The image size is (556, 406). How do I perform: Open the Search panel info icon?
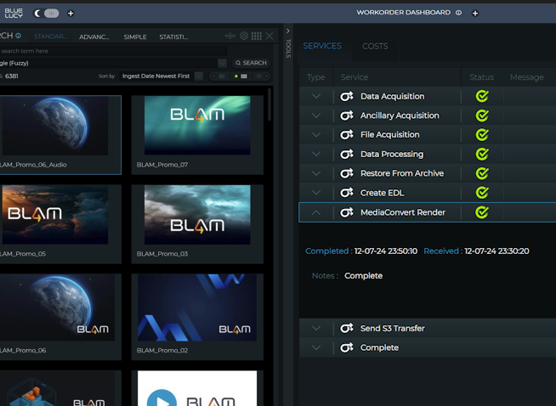(18, 36)
